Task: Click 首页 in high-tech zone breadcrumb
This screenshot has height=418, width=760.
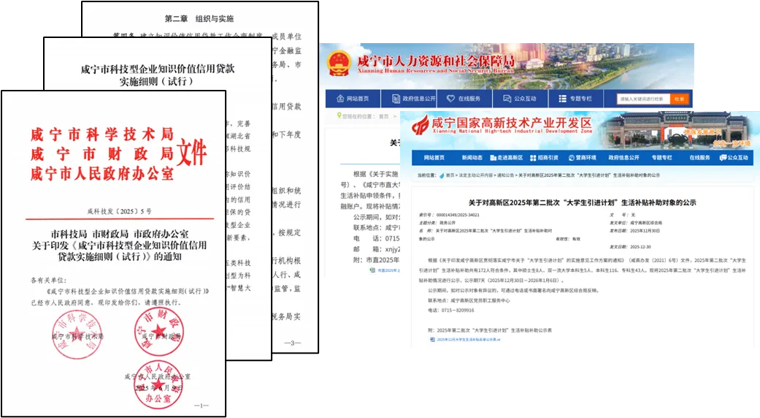Action: pos(450,175)
